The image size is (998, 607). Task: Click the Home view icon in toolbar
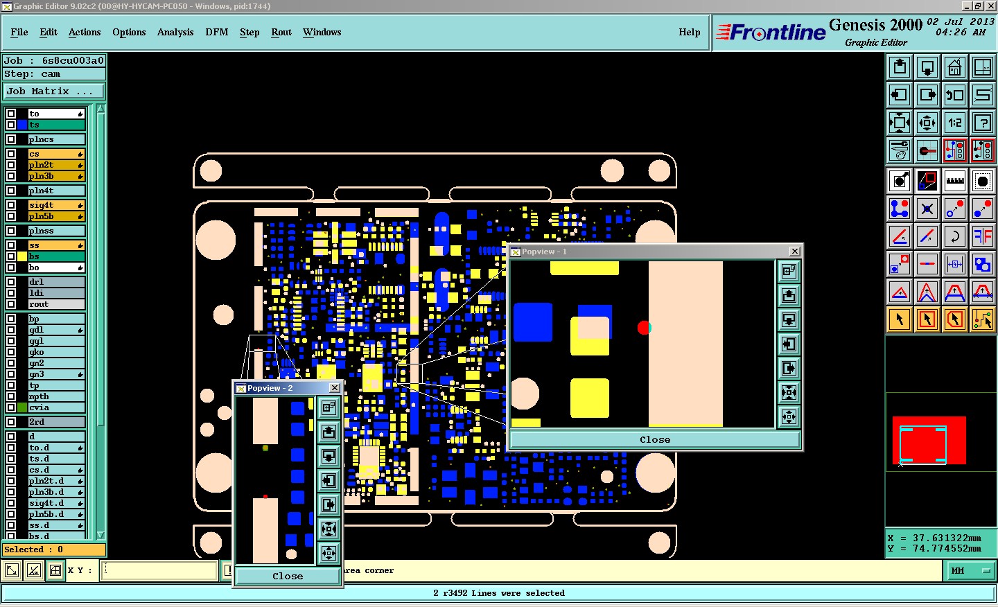click(955, 67)
